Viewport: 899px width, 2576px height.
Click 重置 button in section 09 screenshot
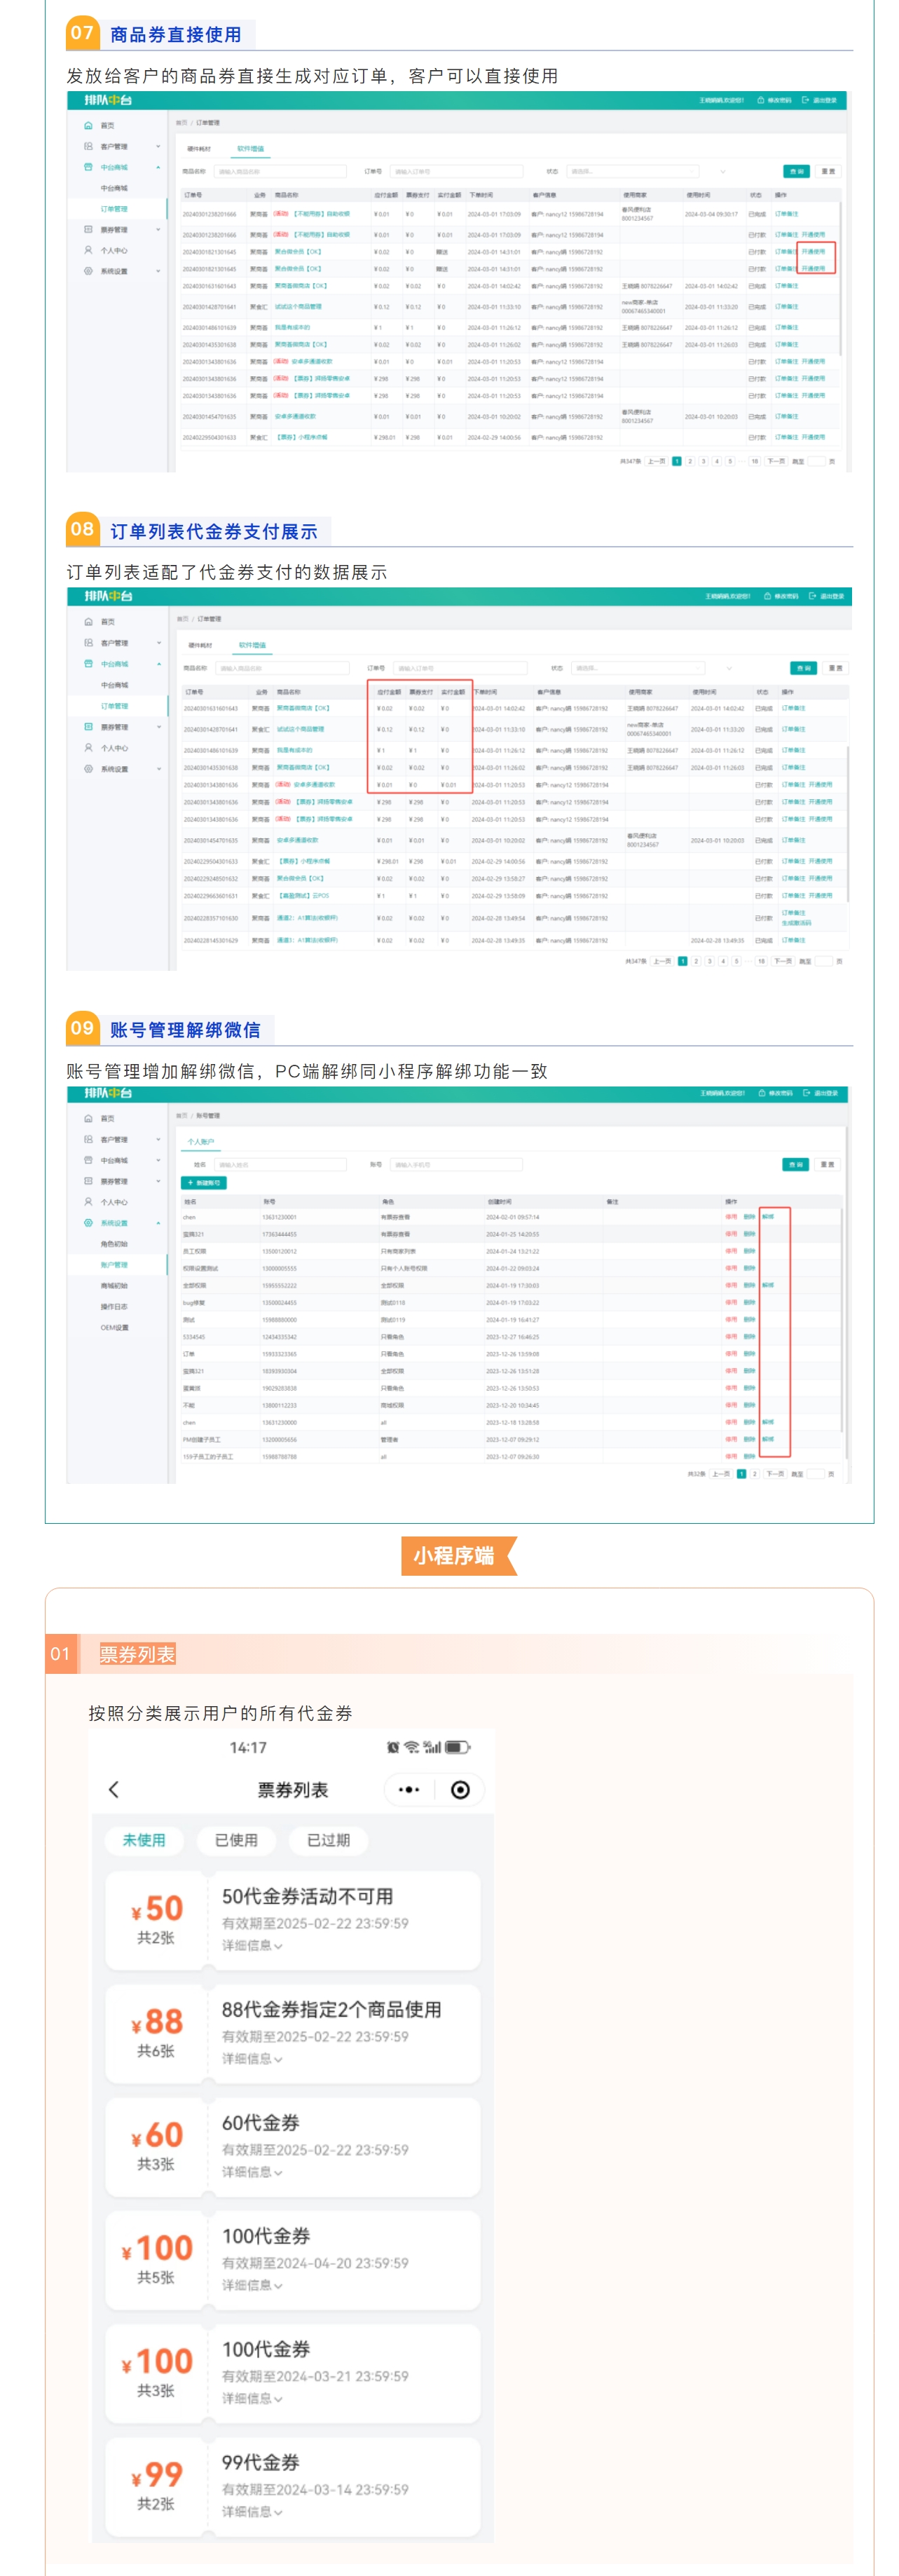click(x=827, y=1164)
